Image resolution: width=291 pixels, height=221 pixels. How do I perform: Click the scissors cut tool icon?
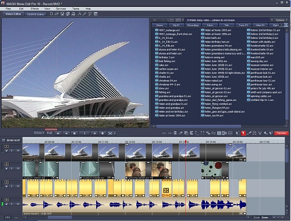click(110, 133)
